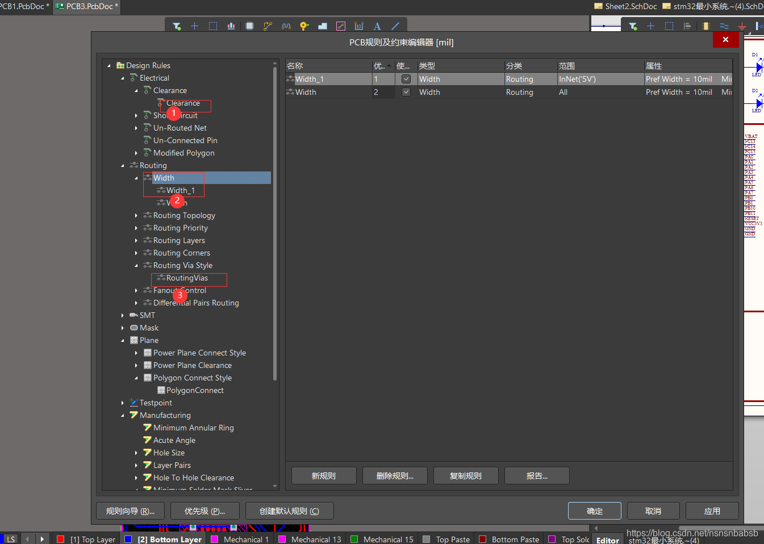Expand the SMT category
Viewport: 764px width, 544px height.
(x=123, y=315)
